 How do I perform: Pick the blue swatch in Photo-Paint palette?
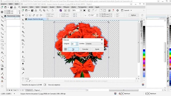[144, 50]
